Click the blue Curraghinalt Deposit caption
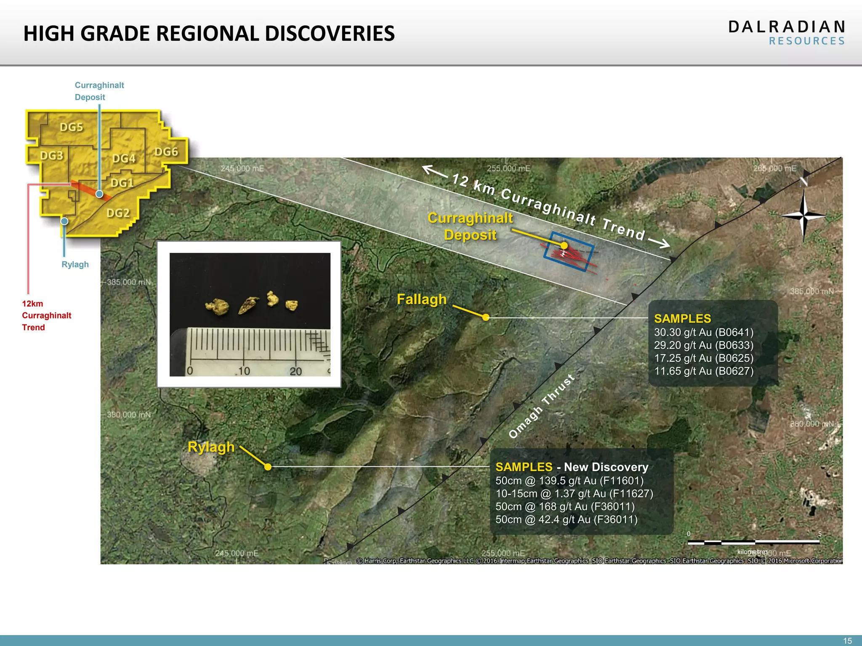 (99, 91)
